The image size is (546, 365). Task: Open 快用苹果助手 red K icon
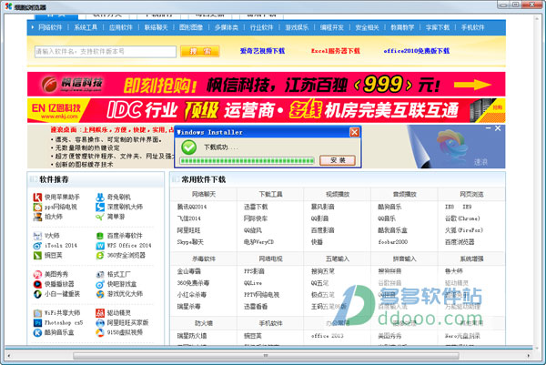pyautogui.click(x=37, y=198)
